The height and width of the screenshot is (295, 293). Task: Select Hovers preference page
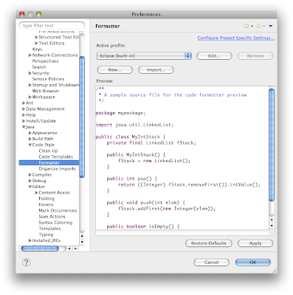point(46,205)
